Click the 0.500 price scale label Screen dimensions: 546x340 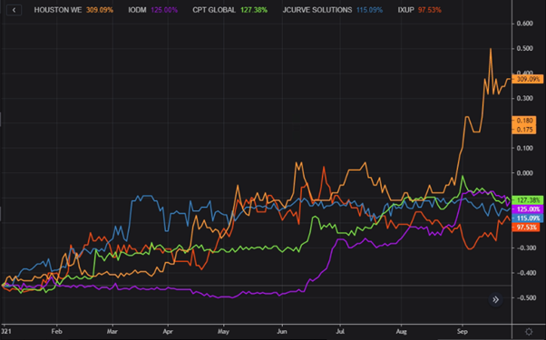[x=525, y=48]
